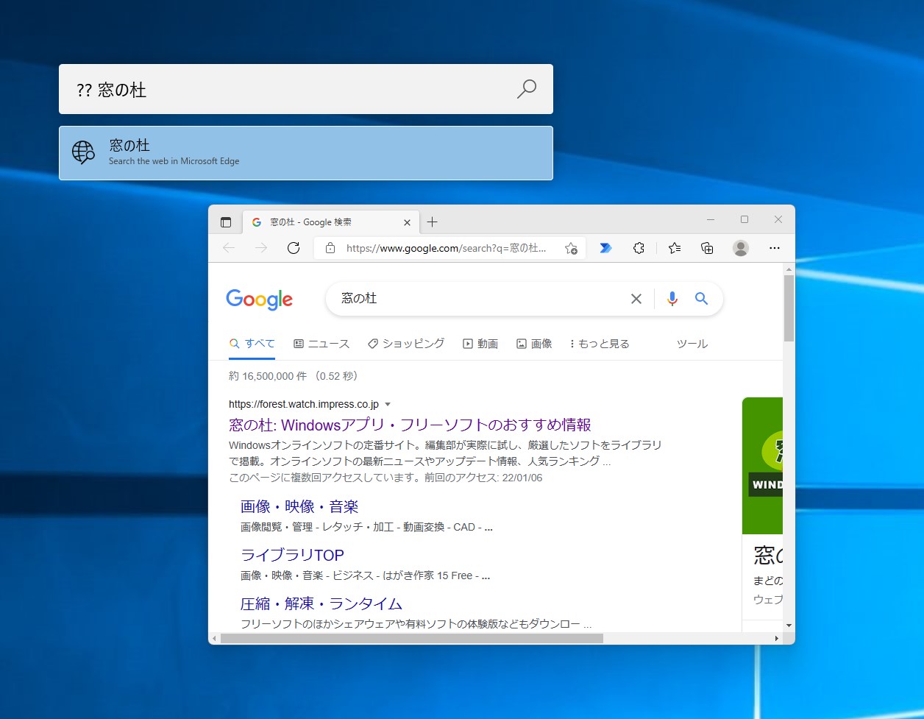
Task: Open a new tab in Edge
Action: pos(432,222)
